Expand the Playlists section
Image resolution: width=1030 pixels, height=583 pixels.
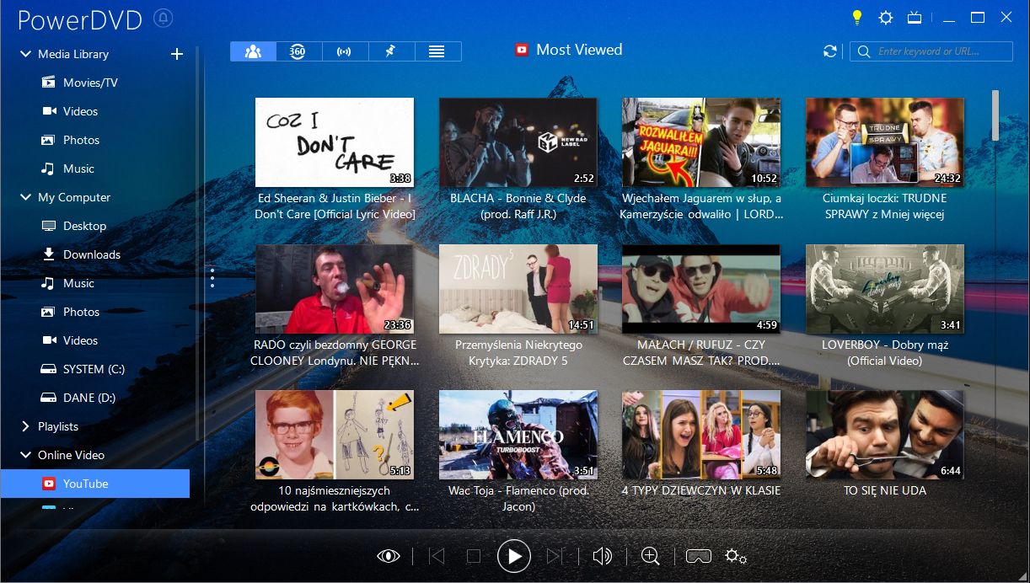tap(24, 426)
